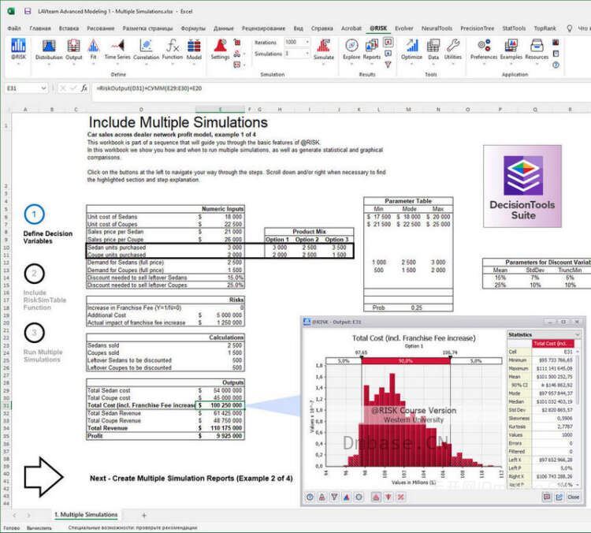Click the gear settings icon in Output window
This screenshot has width=591, height=533.
pos(359,498)
